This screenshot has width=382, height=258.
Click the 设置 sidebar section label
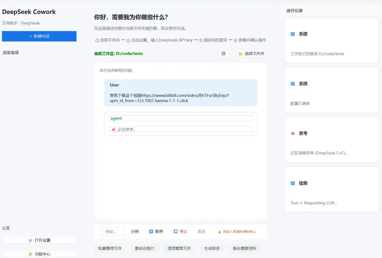(x=6, y=228)
